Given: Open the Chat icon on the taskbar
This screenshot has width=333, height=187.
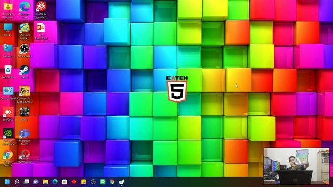Looking at the screenshot, I should coord(36,182).
